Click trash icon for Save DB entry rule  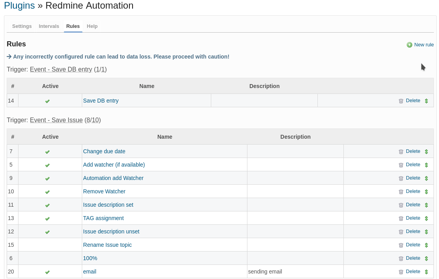click(401, 101)
